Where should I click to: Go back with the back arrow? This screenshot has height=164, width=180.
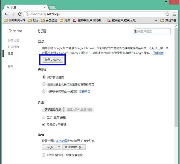(6, 14)
